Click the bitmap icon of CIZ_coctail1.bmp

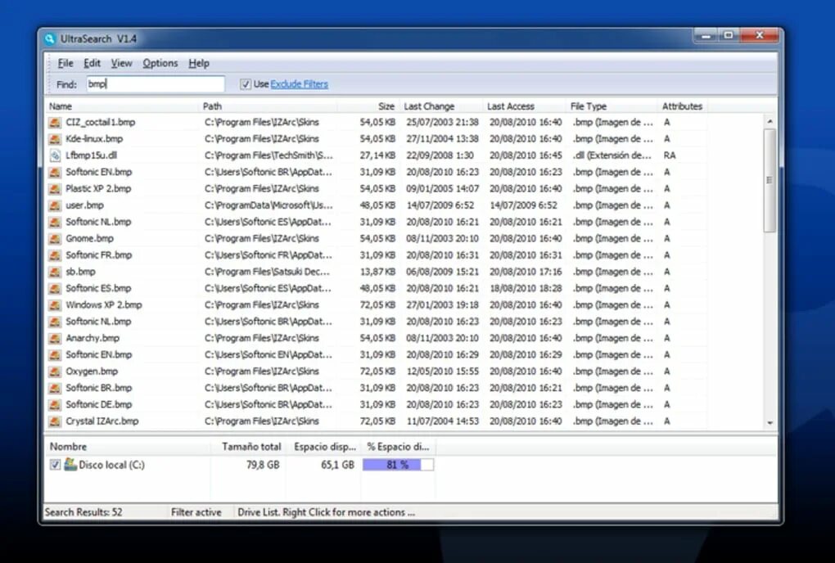[x=54, y=123]
